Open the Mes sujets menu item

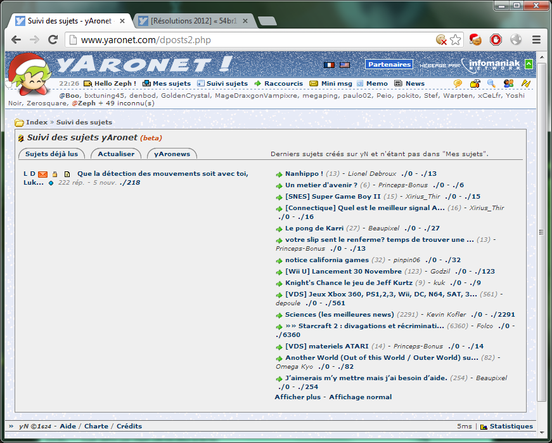coord(167,84)
